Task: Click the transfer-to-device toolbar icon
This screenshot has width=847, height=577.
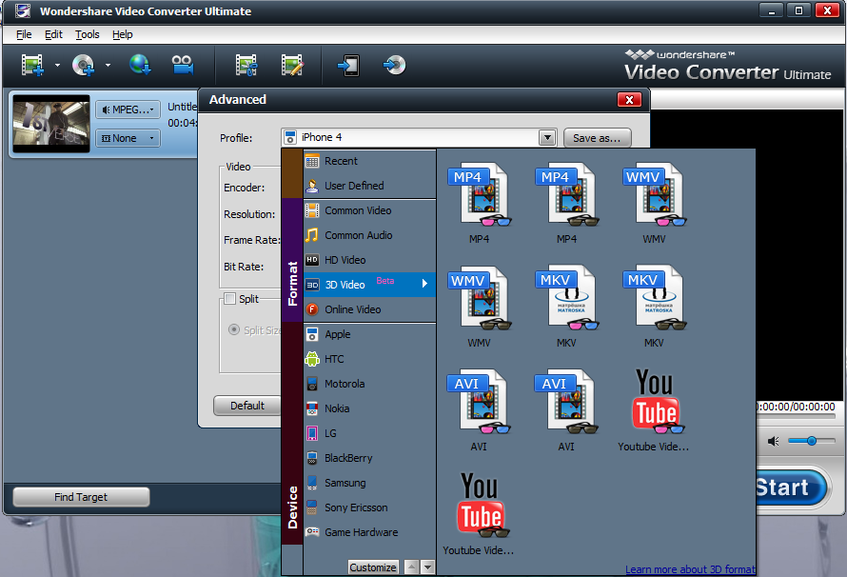Action: pos(350,65)
